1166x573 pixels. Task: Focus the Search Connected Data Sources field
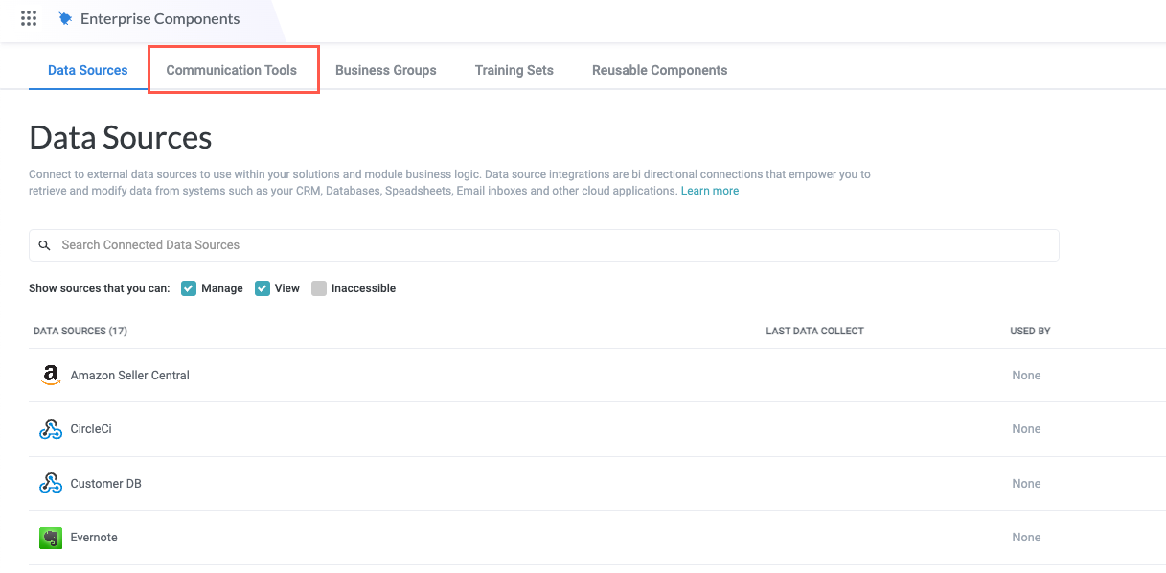[x=556, y=245]
